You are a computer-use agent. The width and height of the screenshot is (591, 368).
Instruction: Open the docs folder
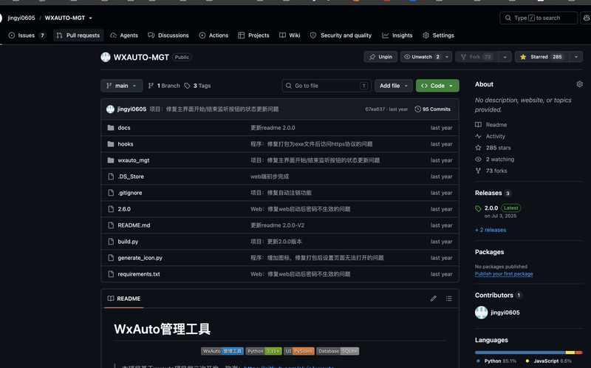tap(124, 128)
